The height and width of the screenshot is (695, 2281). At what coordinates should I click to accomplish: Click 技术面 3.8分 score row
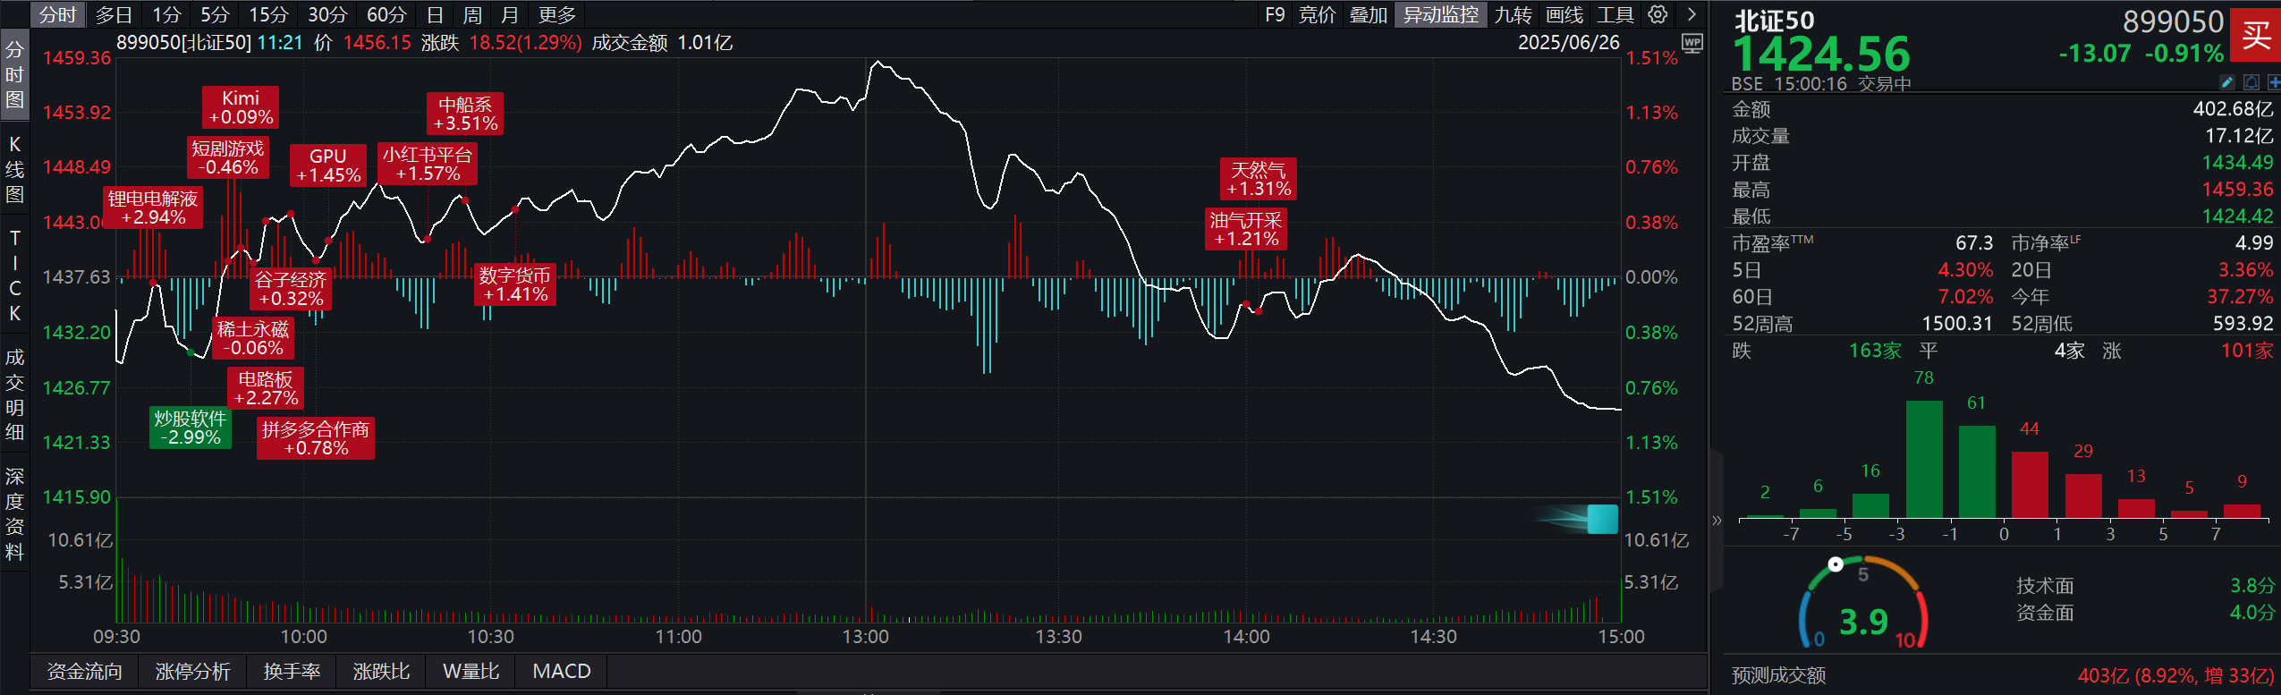[x=2145, y=586]
